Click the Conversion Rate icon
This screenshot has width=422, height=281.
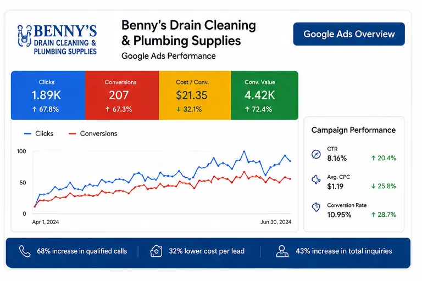[316, 207]
